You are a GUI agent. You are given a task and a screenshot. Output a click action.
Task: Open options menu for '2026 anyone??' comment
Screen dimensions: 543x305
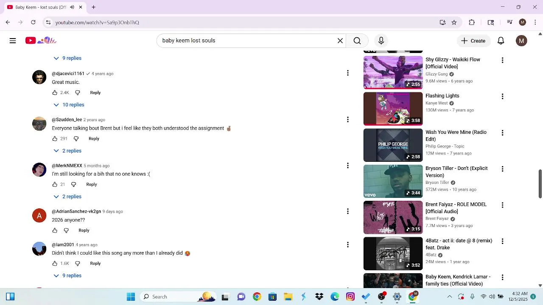tap(348, 211)
